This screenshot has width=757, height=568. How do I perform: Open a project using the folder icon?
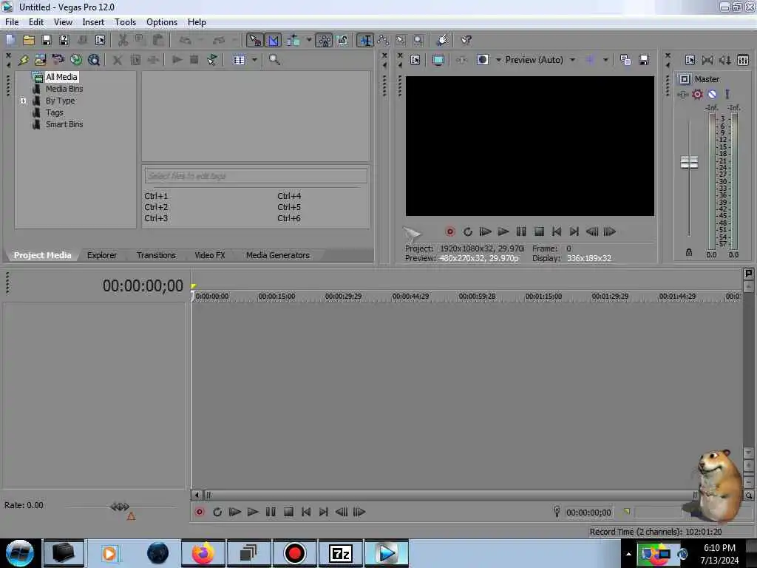(x=29, y=40)
